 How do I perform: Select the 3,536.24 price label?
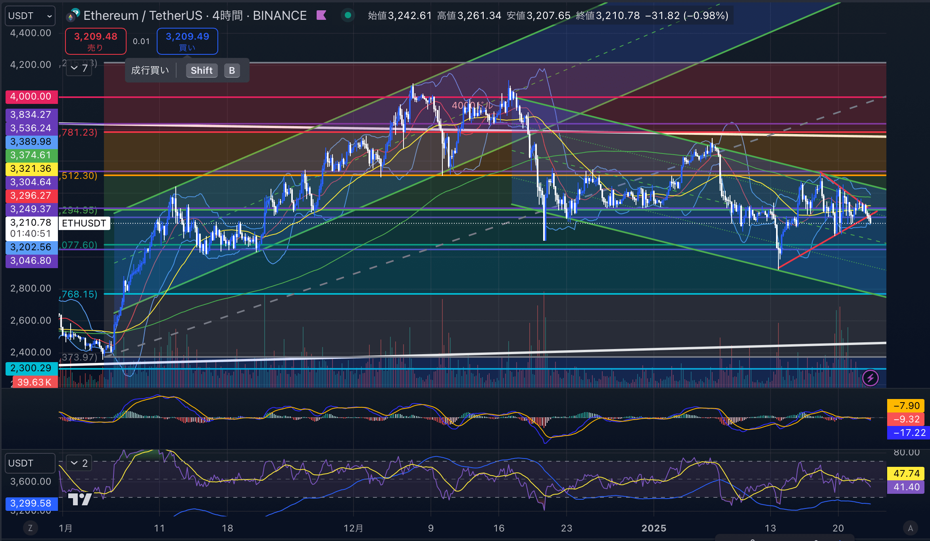click(32, 128)
